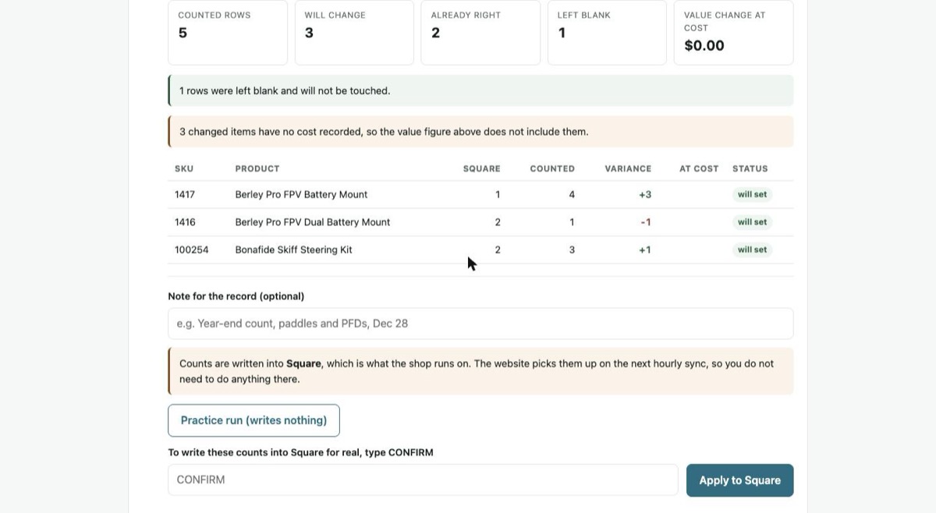The width and height of the screenshot is (936, 513).
Task: Click the STATUS column header
Action: click(750, 168)
